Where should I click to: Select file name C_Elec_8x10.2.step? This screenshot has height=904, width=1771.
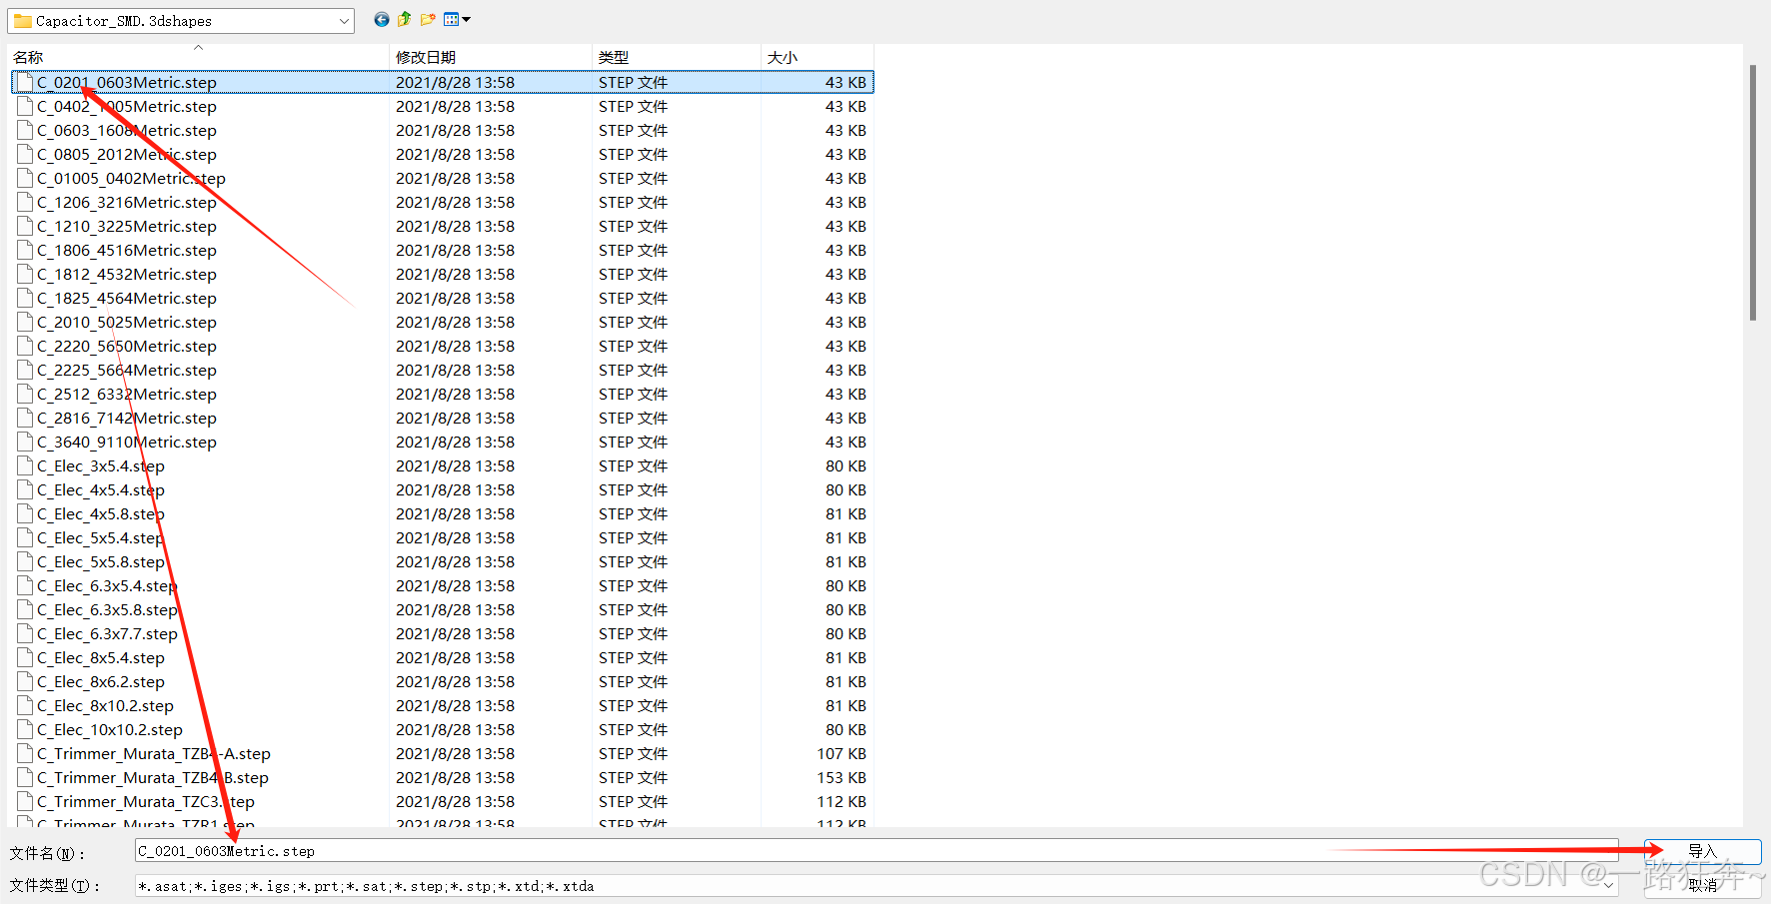(x=105, y=706)
